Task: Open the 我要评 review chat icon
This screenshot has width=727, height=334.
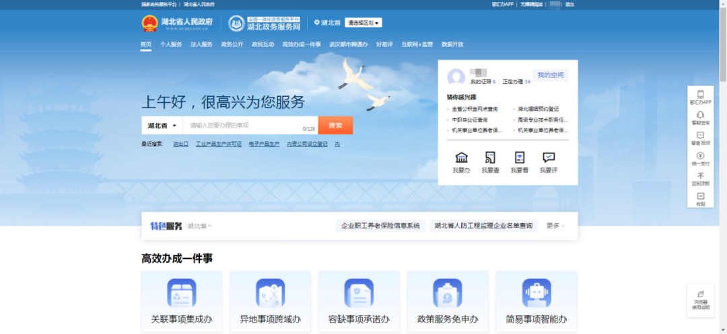Action: click(549, 157)
